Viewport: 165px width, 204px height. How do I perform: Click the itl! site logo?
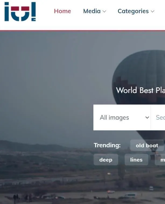coord(20,12)
